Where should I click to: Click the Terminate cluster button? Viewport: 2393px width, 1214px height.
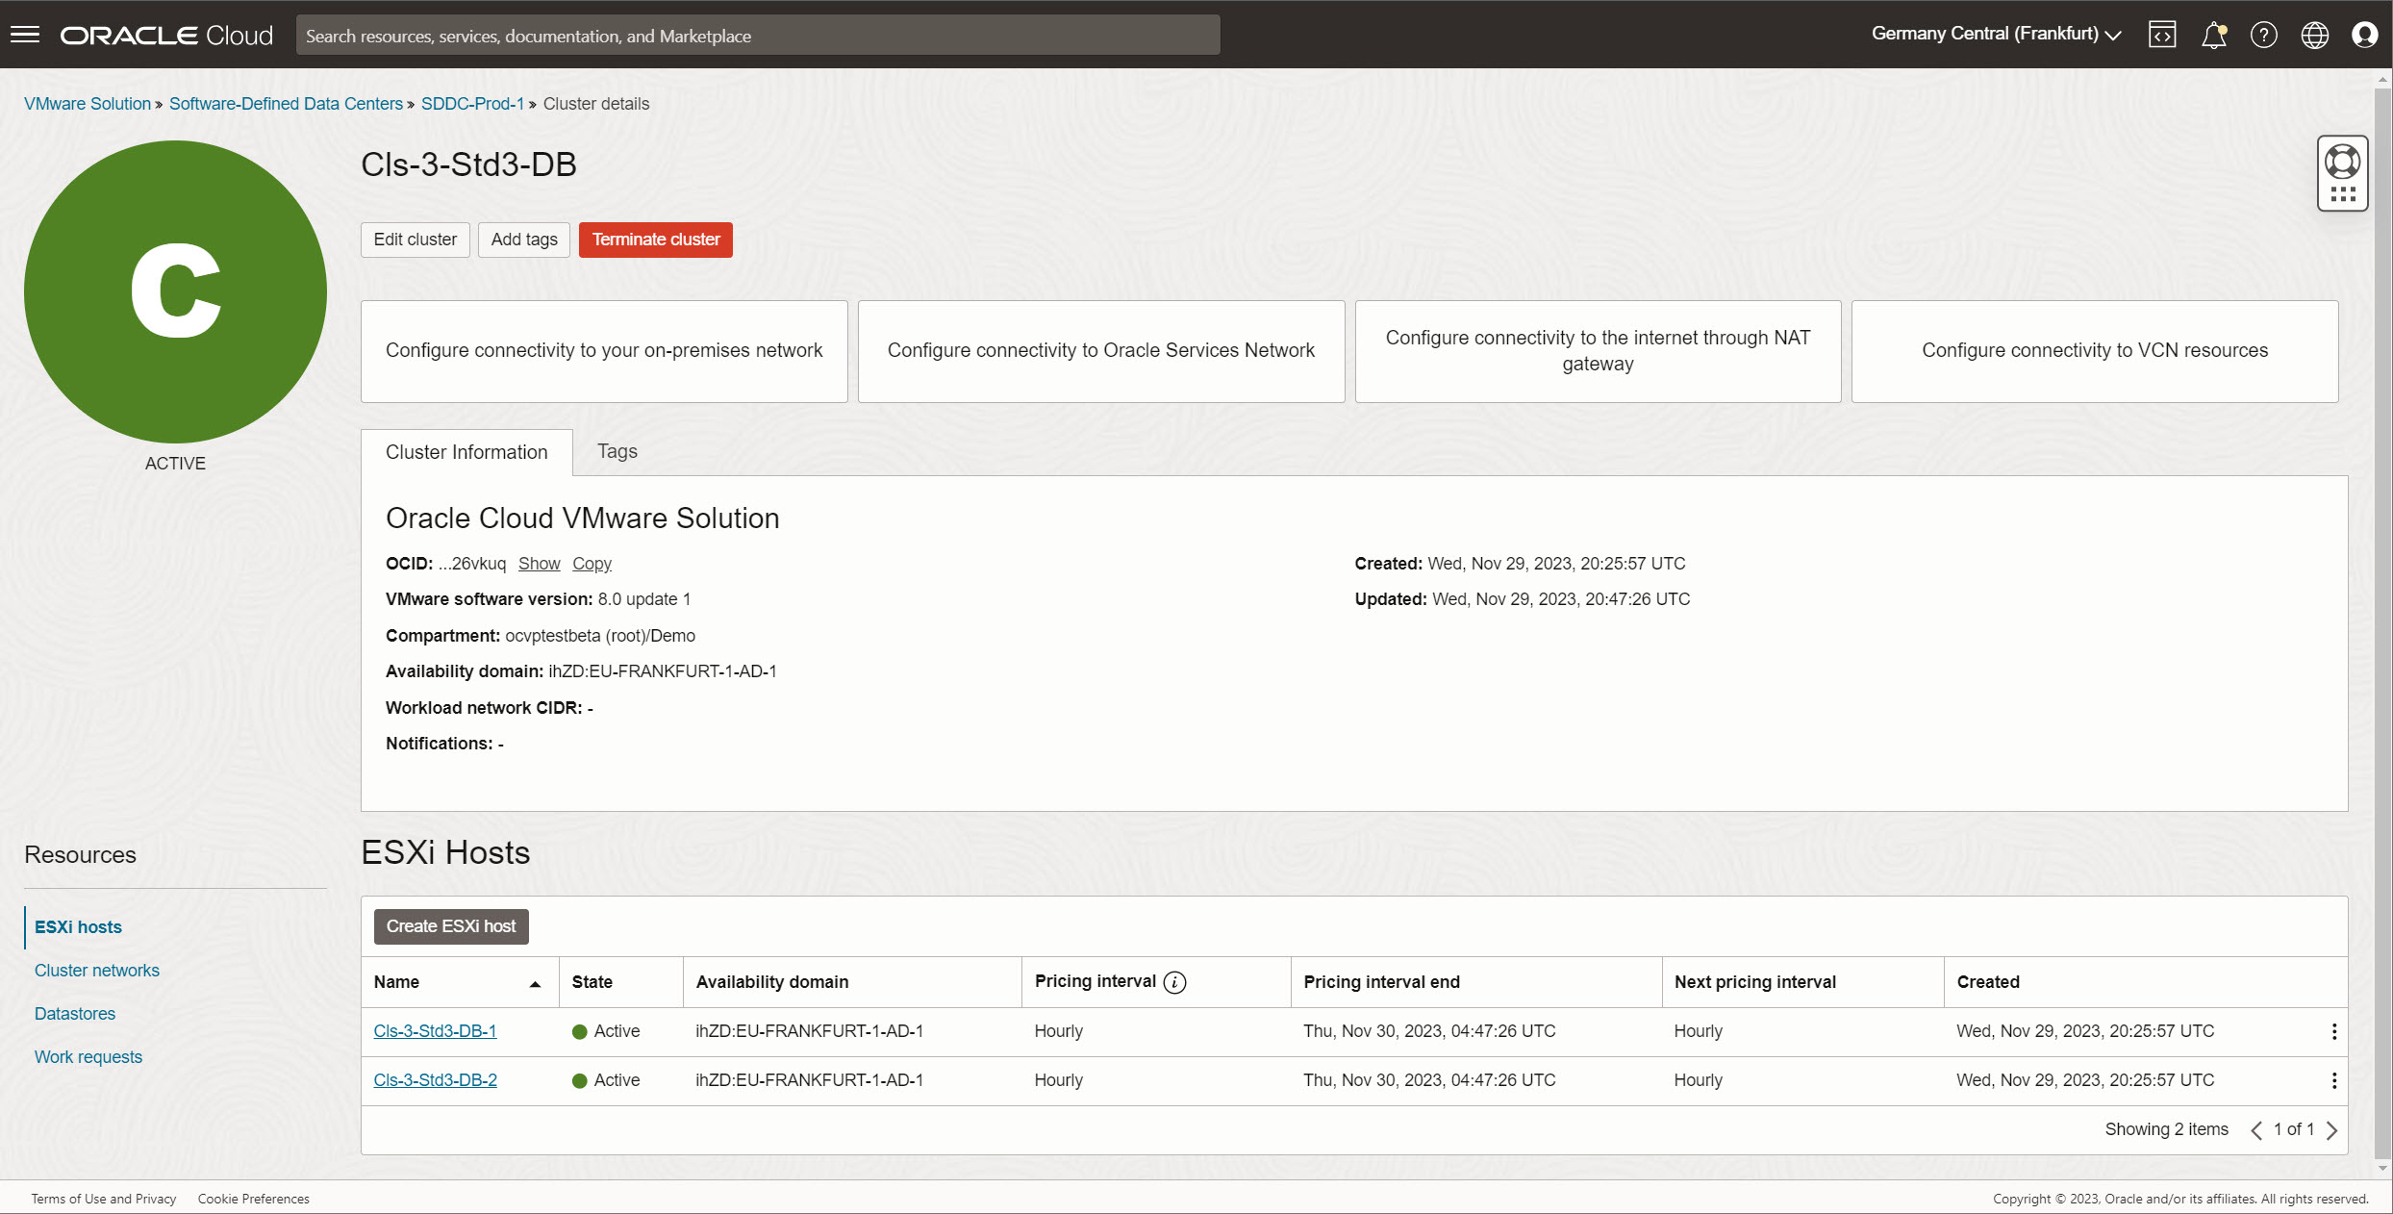coord(655,239)
